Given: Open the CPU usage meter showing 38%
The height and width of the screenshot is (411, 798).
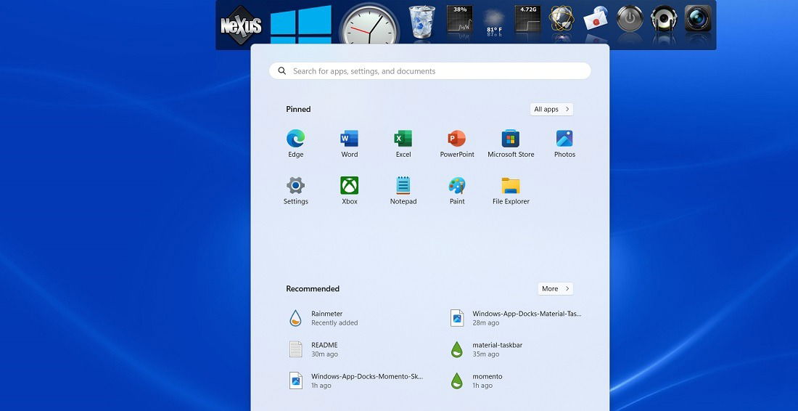Looking at the screenshot, I should tap(459, 21).
